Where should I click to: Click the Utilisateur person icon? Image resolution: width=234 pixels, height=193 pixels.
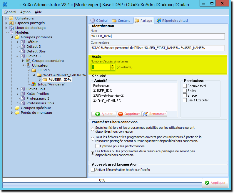[28, 65]
